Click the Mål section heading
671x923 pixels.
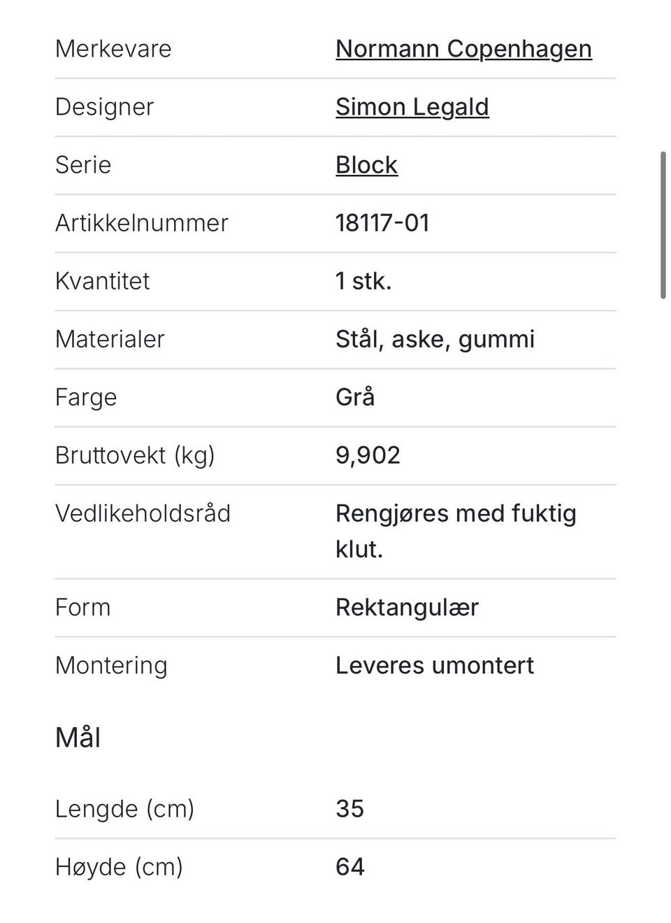click(78, 738)
